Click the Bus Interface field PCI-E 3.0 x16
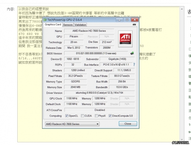Viewport: 191px width, 145px height. click(116, 65)
